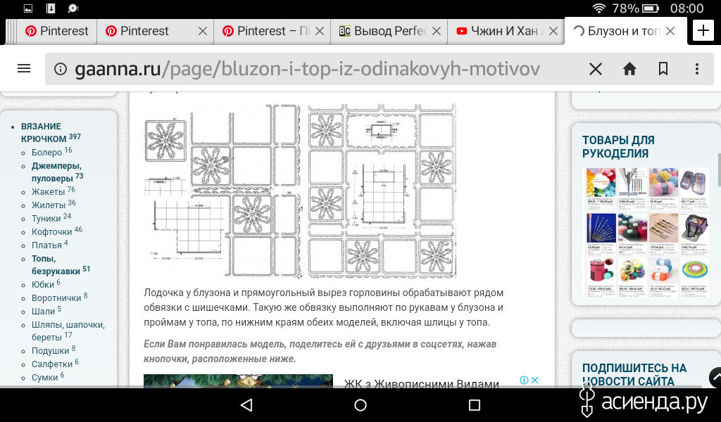Image resolution: width=721 pixels, height=422 pixels.
Task: Tap the Подпишитесь на новости сайта heading
Action: pos(634,374)
